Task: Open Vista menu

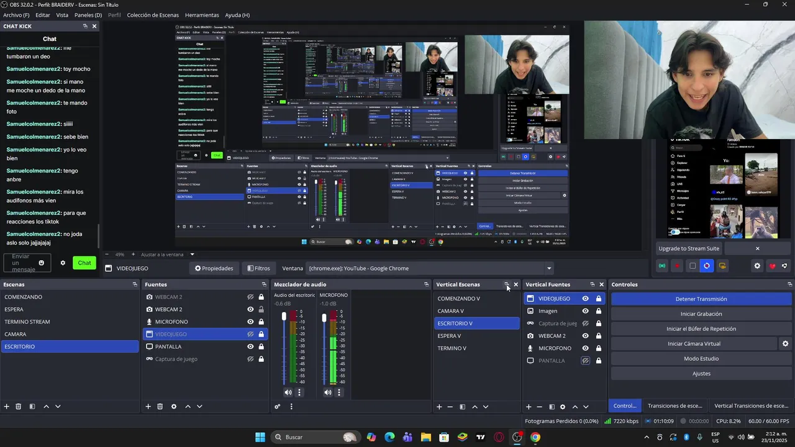Action: [62, 15]
